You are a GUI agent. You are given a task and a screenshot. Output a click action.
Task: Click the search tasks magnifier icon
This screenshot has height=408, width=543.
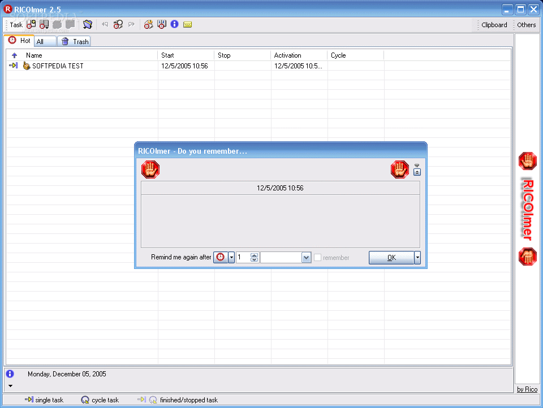[x=118, y=24]
